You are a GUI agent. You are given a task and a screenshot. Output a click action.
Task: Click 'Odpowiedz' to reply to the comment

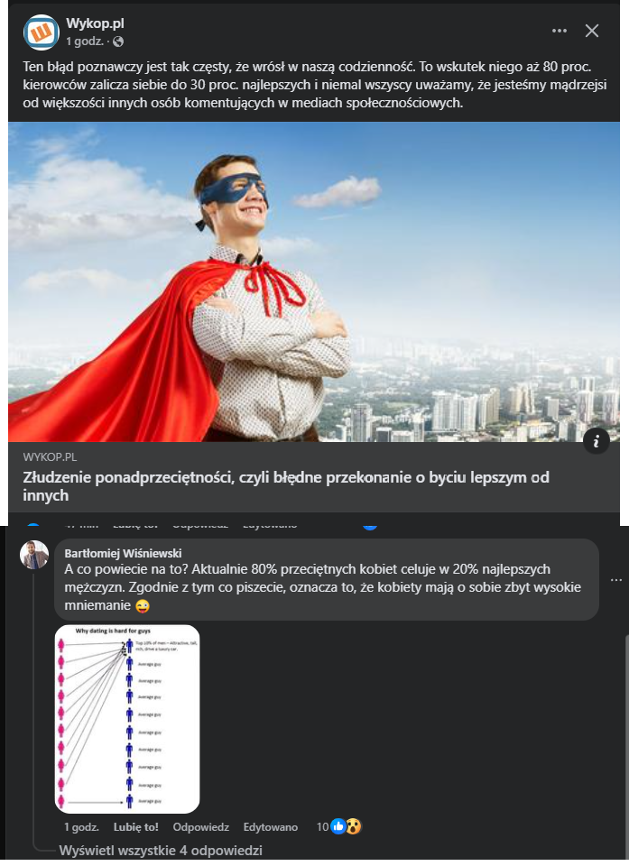pyautogui.click(x=201, y=826)
